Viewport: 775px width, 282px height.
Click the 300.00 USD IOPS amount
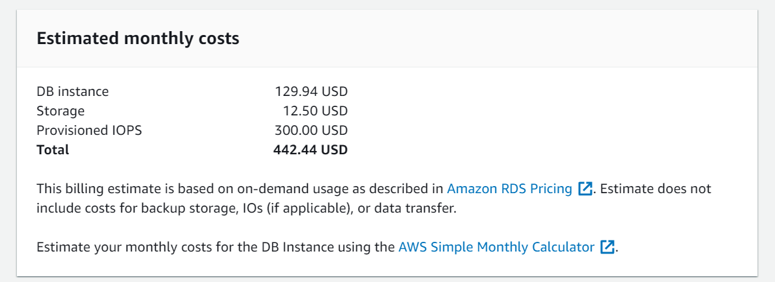311,131
